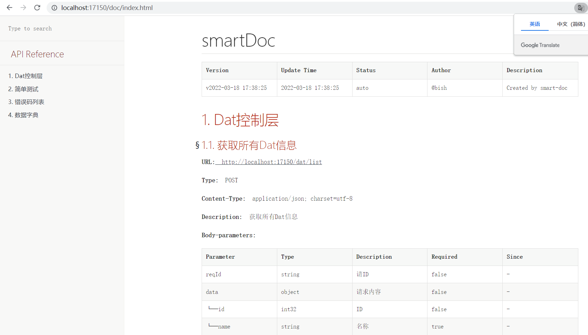This screenshot has height=335, width=588.
Task: Open sidebar item 1. Dat控制层
Action: pos(25,76)
